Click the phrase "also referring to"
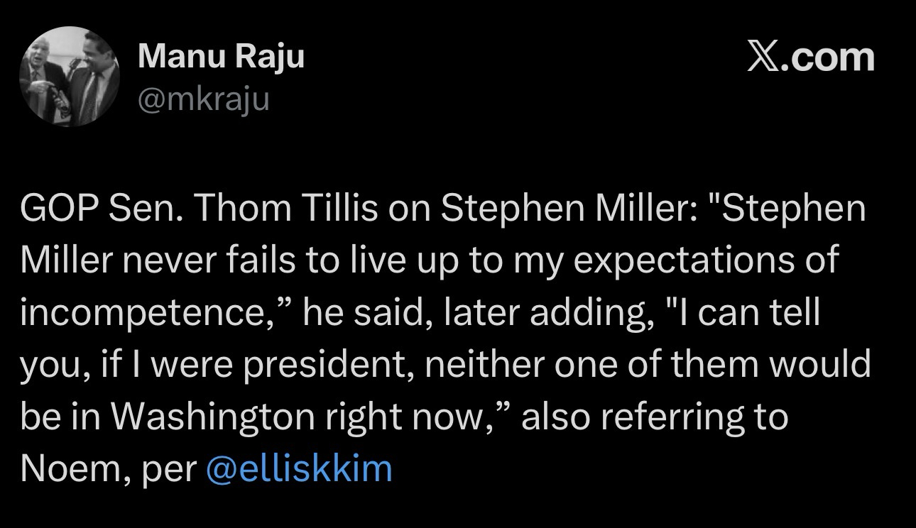 (655, 417)
